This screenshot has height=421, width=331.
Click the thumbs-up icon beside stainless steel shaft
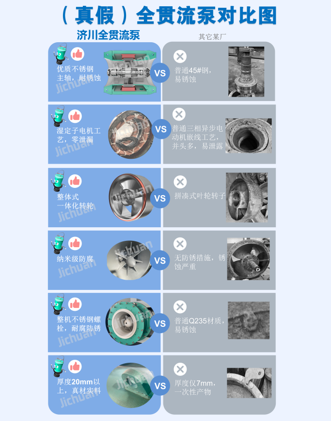[x=78, y=54]
